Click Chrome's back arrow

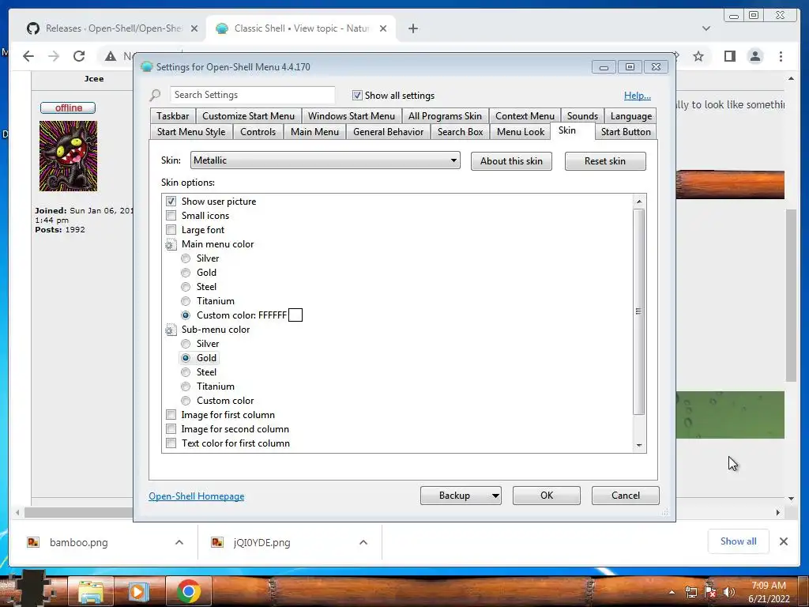click(28, 56)
